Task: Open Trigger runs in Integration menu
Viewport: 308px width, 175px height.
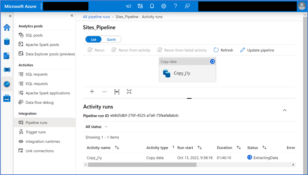Action: coord(36,132)
